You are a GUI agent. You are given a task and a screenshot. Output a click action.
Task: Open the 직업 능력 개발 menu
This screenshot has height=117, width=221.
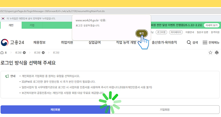pos(126,42)
